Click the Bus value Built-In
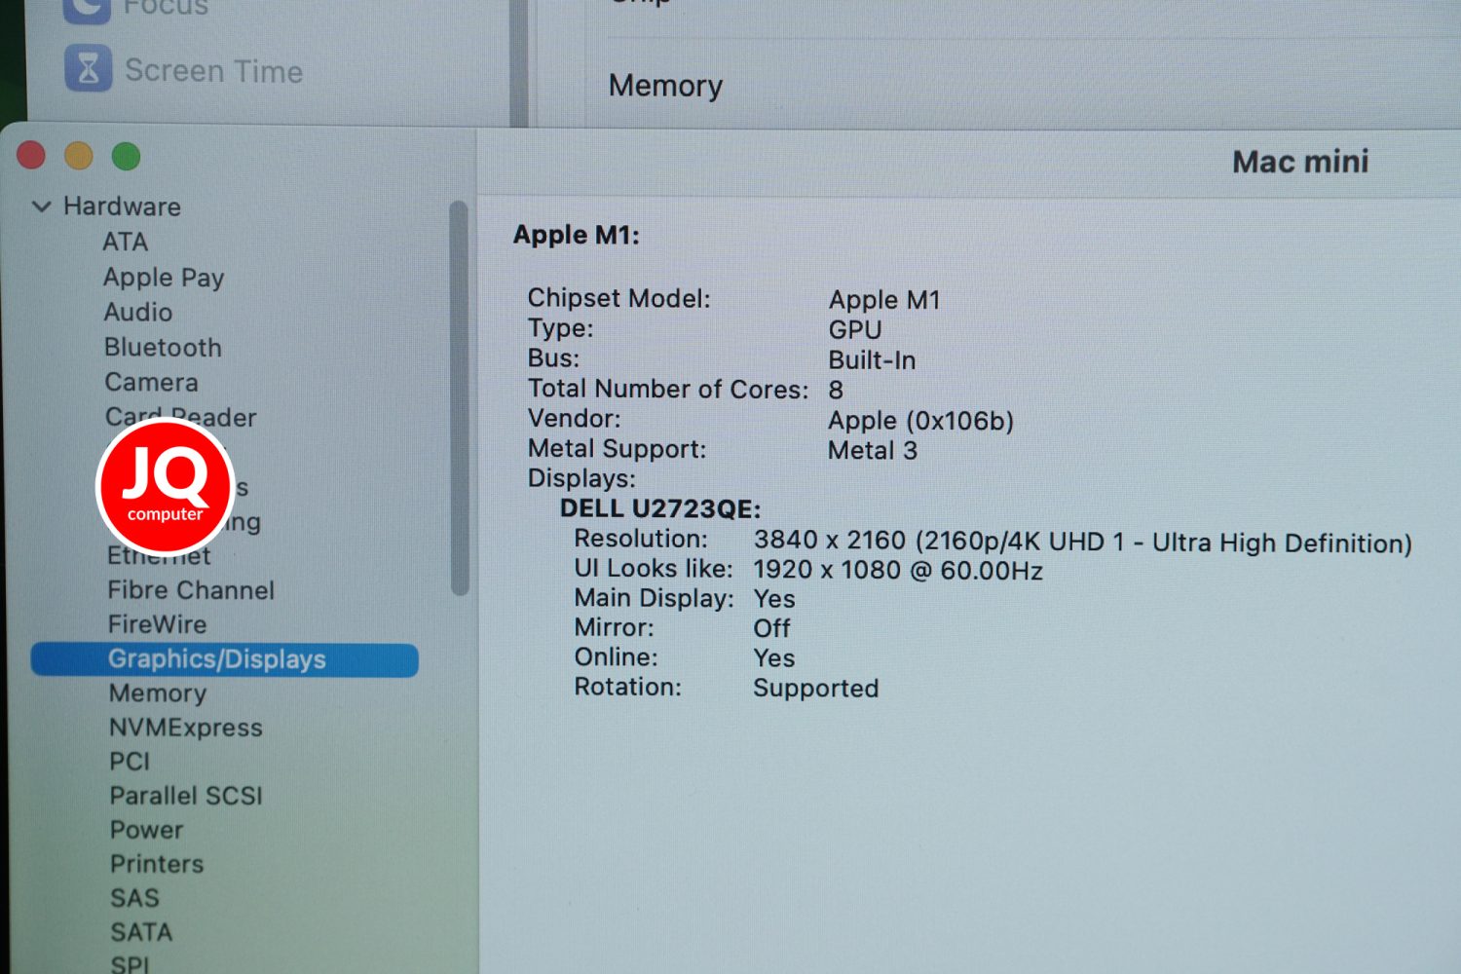Viewport: 1461px width, 974px height. [x=872, y=360]
